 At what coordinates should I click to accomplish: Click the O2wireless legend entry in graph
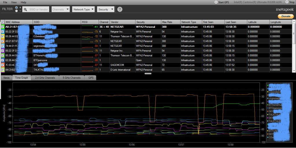click(x=274, y=92)
